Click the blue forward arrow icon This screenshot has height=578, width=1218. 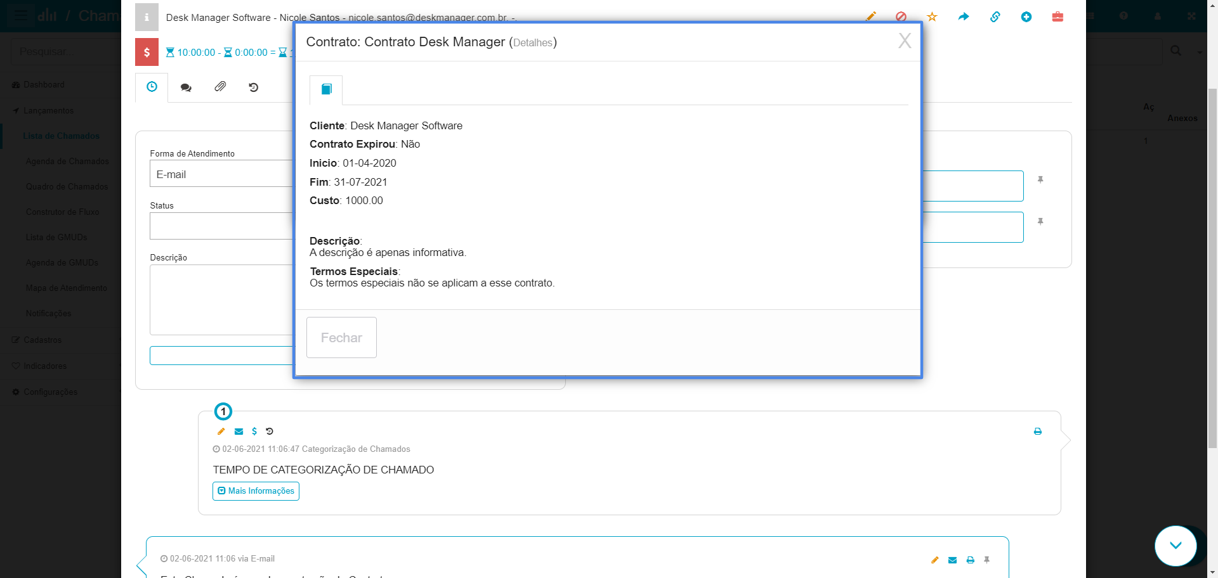[x=964, y=16]
